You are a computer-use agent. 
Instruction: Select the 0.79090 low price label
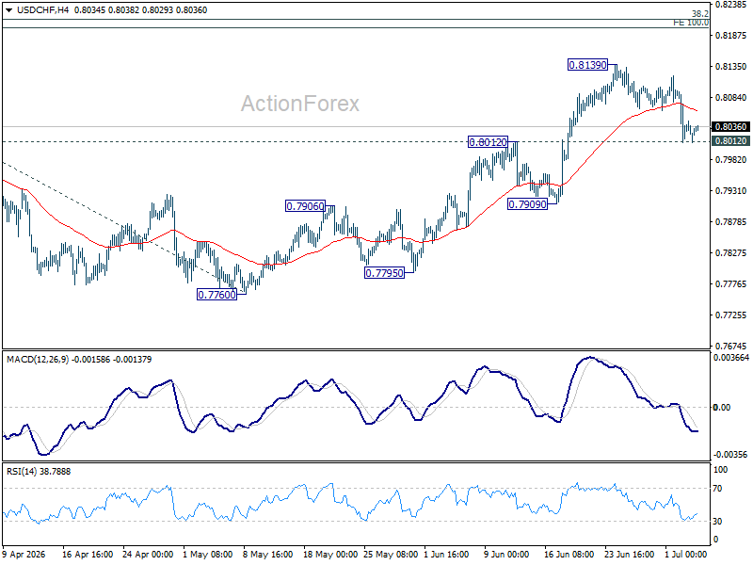[527, 204]
